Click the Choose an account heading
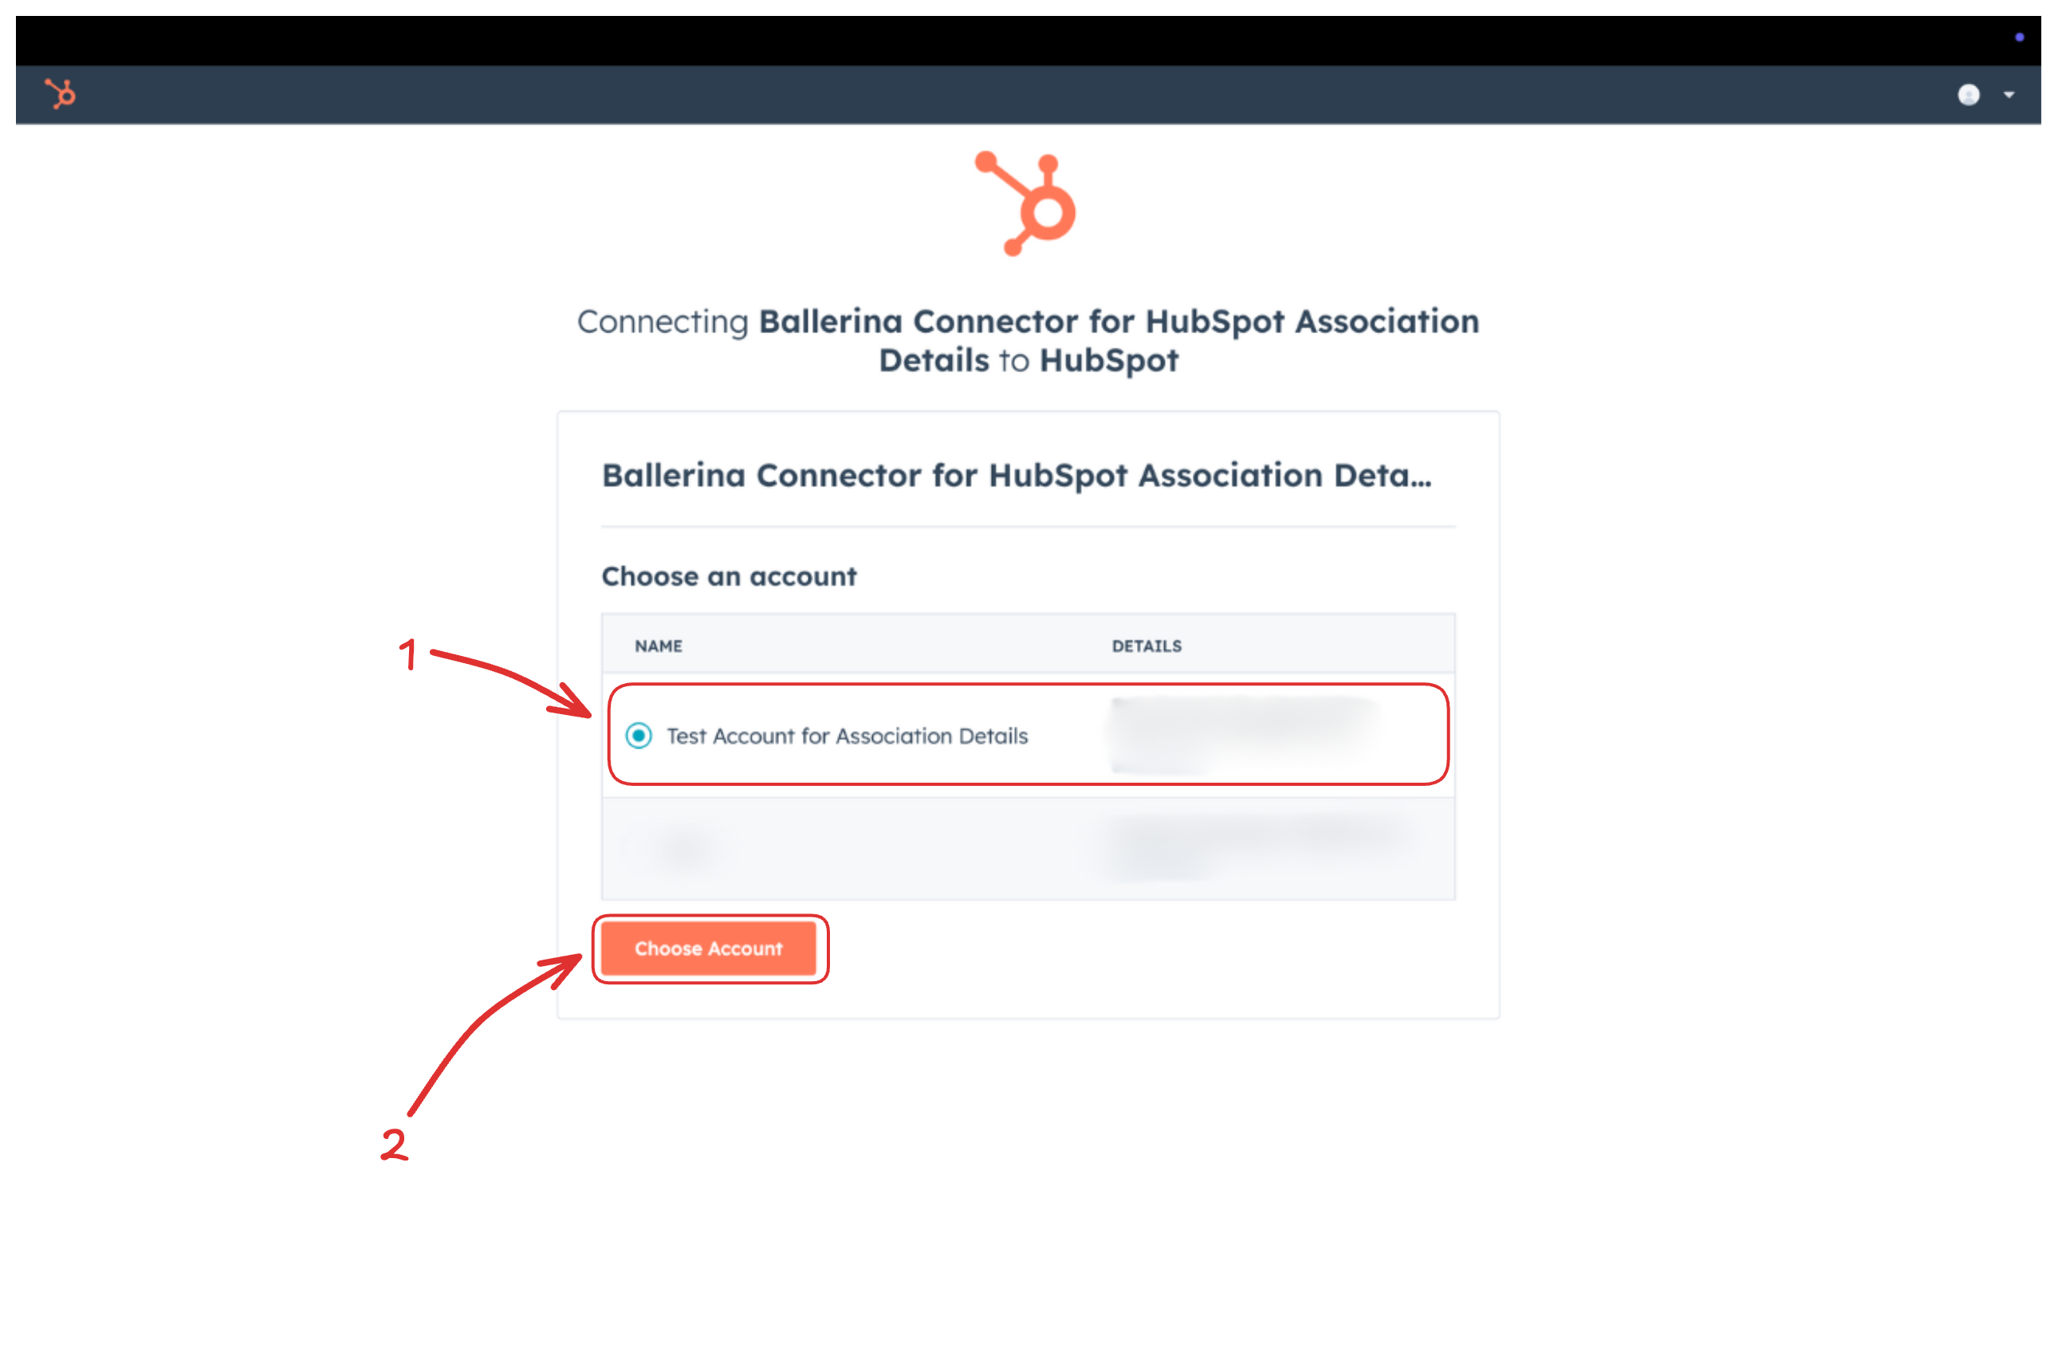This screenshot has width=2057, height=1347. tap(729, 576)
